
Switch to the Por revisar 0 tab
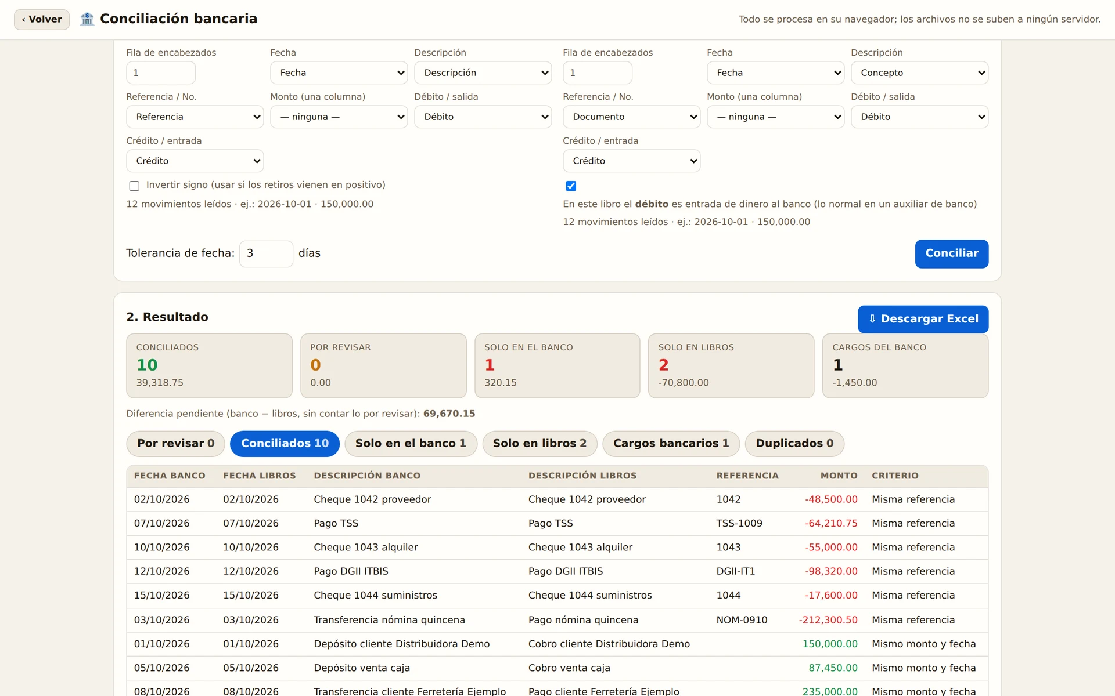tap(175, 444)
